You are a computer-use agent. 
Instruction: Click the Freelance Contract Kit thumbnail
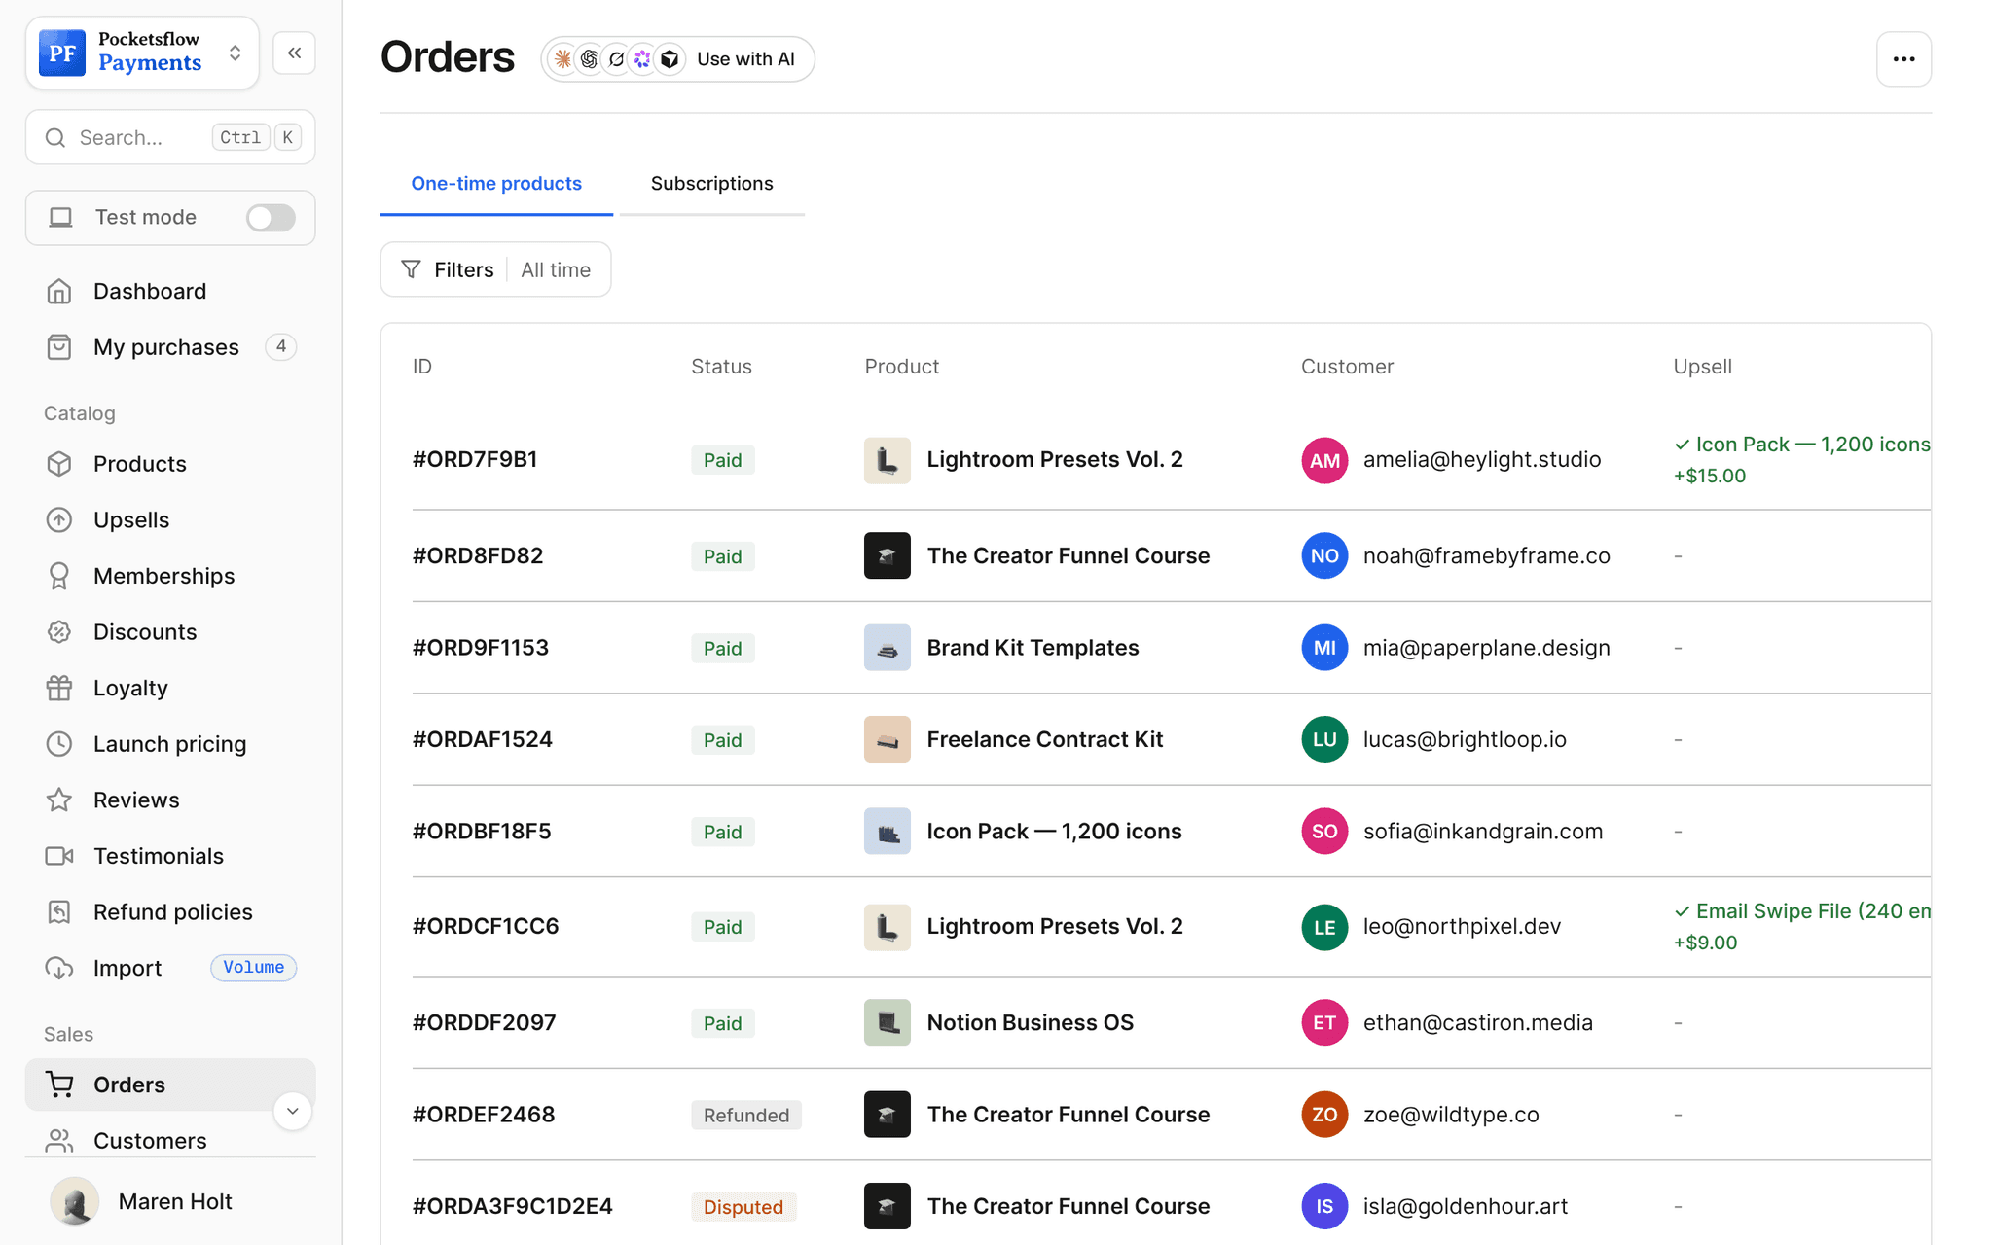887,739
